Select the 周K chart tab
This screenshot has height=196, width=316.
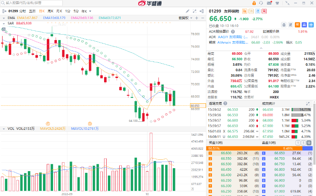[x=51, y=11]
